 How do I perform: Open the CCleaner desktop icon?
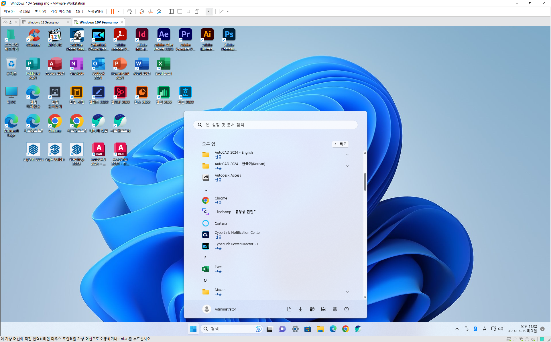pyautogui.click(x=33, y=35)
